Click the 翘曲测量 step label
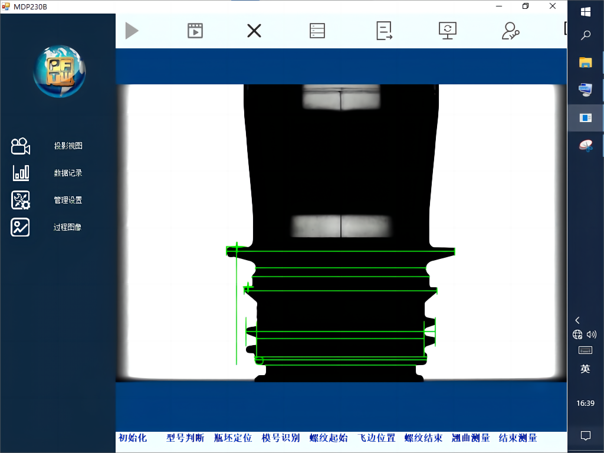 (x=471, y=438)
